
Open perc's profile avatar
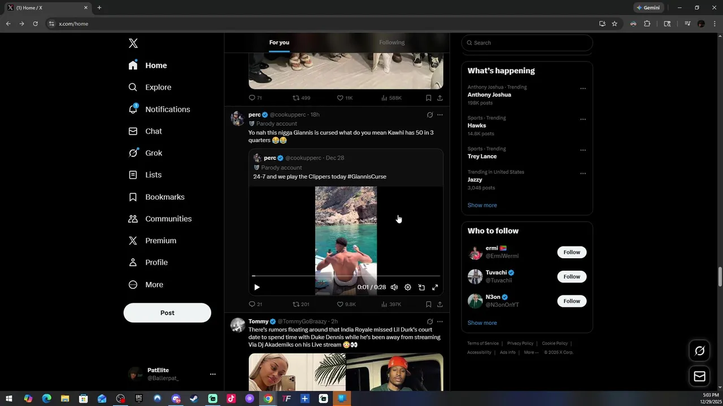point(238,118)
